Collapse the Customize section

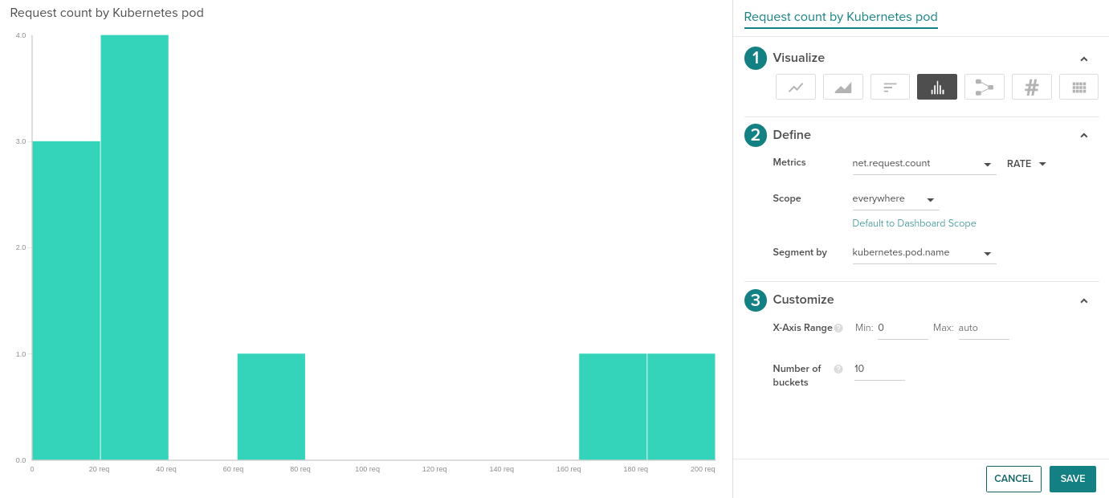pyautogui.click(x=1083, y=300)
